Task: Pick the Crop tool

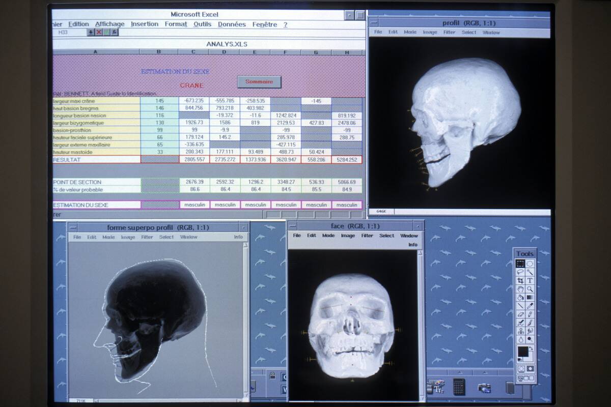Action: pos(520,280)
